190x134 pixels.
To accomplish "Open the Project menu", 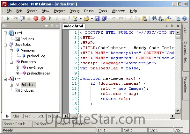I will click(59, 11).
